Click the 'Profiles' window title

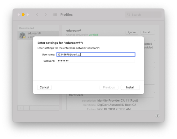[x=66, y=14]
